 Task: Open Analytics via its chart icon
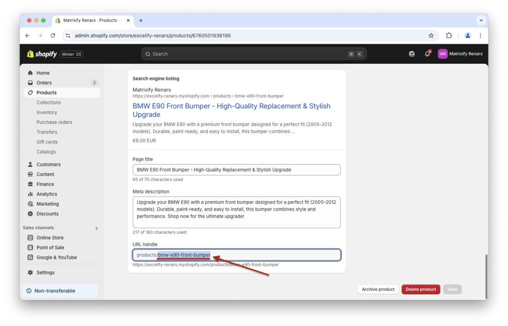(x=31, y=194)
